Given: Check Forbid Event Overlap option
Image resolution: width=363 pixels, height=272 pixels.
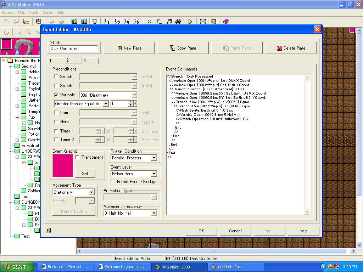Looking at the screenshot, I should (113, 182).
